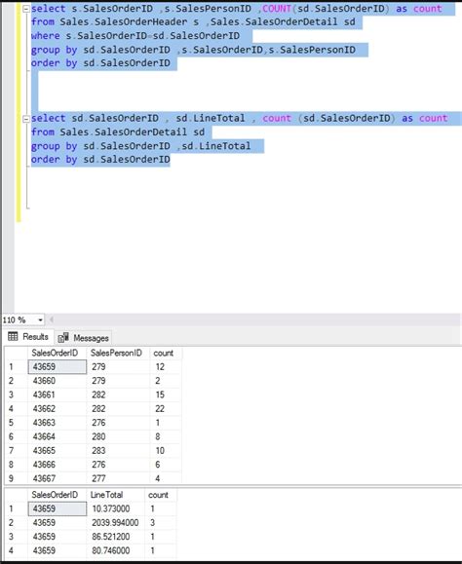Click SalesPersonID column header
462x564 pixels.
pos(118,353)
